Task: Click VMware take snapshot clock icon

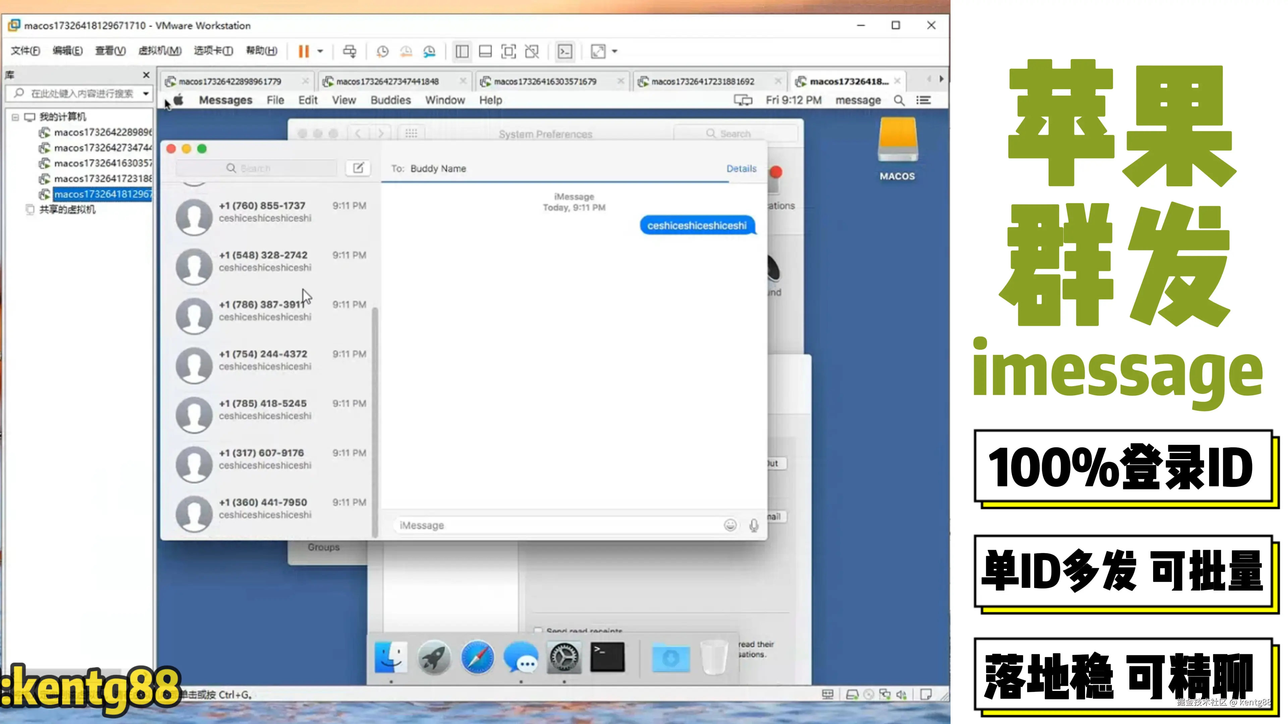Action: tap(382, 52)
